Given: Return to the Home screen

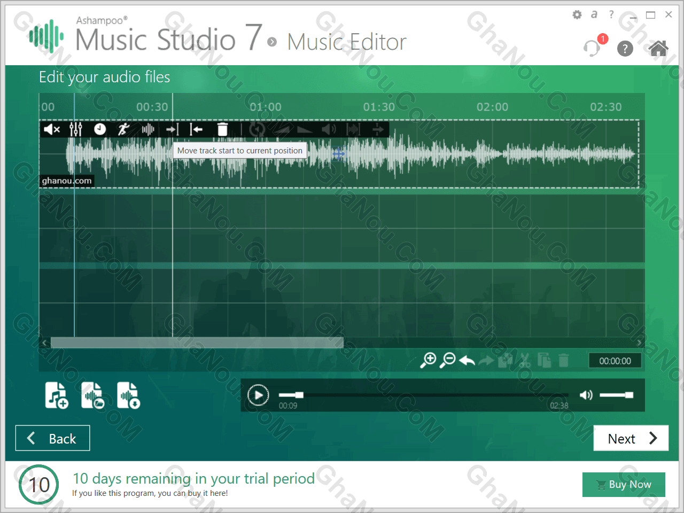Looking at the screenshot, I should pos(658,48).
